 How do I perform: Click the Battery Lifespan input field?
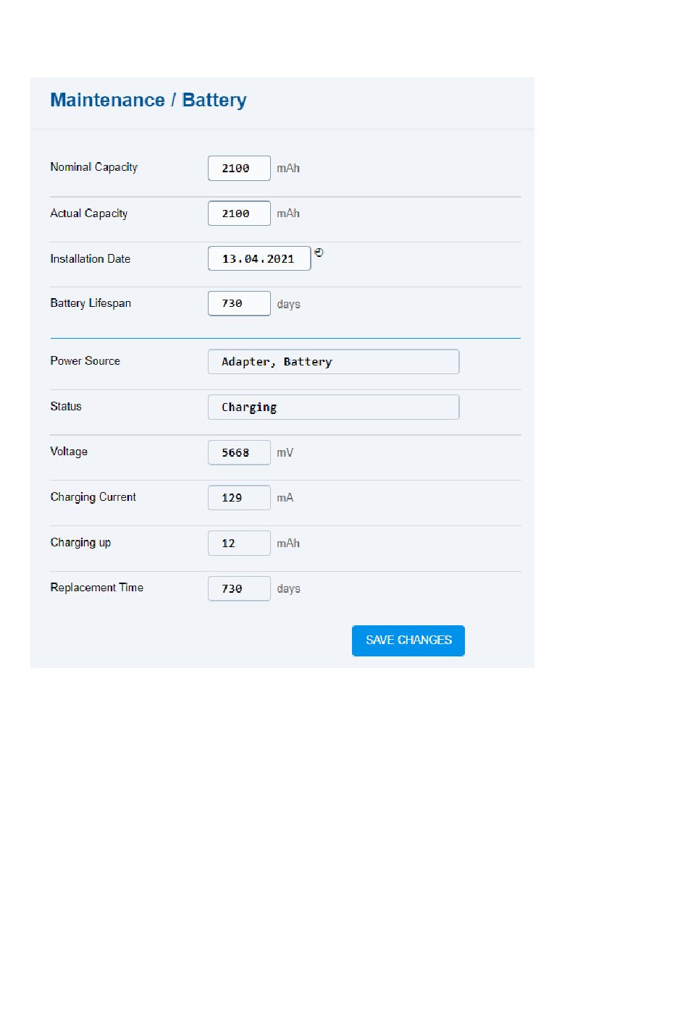click(239, 303)
